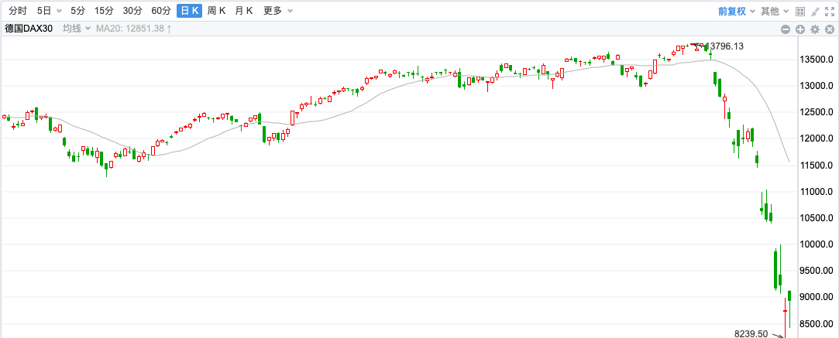
Task: Click the MA20: 12851.38 value label
Action: pyautogui.click(x=134, y=29)
